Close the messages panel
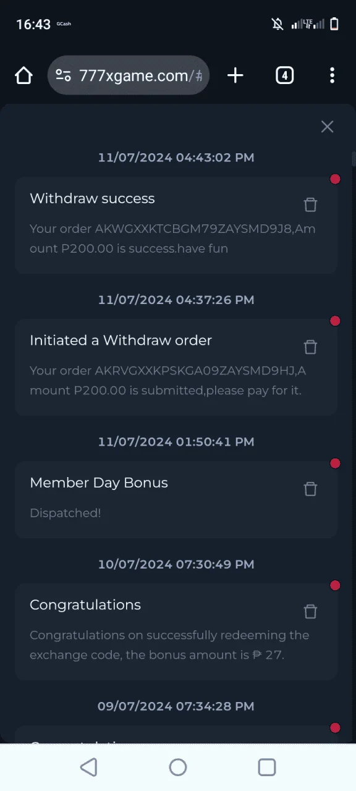This screenshot has height=791, width=356. click(x=327, y=127)
